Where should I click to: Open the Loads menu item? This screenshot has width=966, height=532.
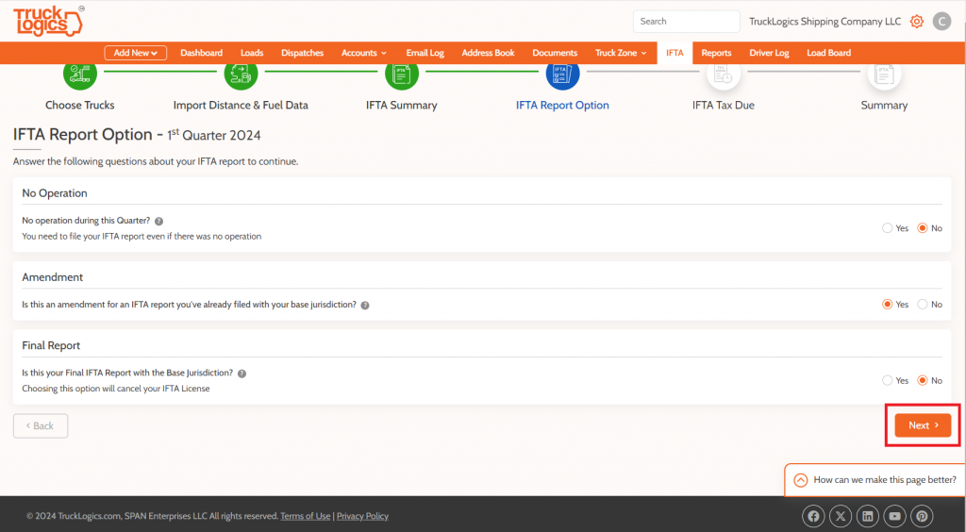point(252,53)
